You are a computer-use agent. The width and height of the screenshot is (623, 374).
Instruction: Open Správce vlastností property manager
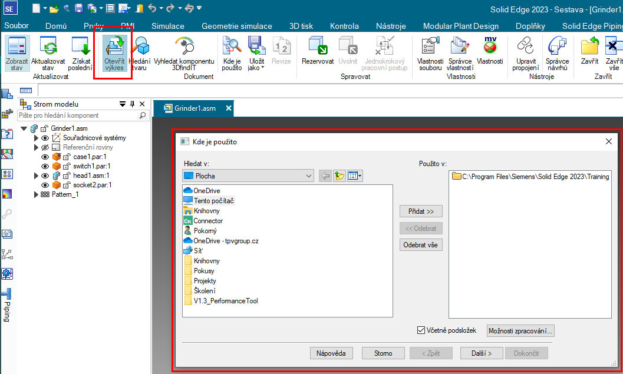460,54
